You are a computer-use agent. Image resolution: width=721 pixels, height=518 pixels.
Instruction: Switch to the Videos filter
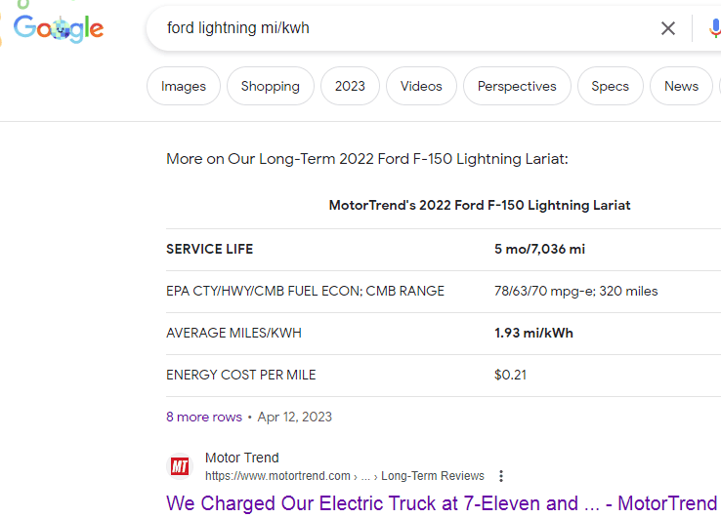[x=421, y=86]
